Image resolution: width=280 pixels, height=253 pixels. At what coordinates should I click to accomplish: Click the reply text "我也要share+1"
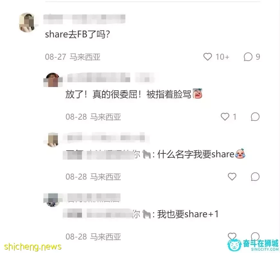click(188, 214)
